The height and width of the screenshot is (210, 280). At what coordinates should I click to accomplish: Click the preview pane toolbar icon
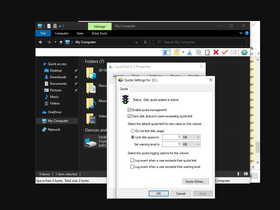(167, 52)
